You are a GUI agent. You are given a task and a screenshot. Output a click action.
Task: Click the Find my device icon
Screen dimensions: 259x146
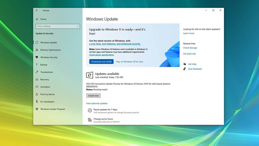point(37,94)
